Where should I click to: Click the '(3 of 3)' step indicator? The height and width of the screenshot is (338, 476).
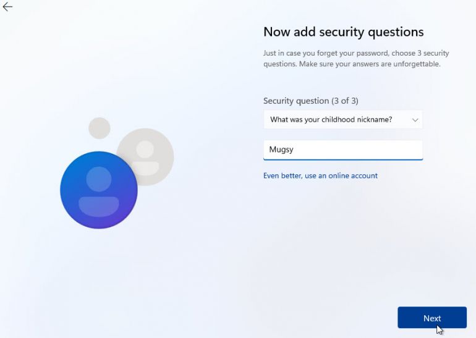[345, 101]
